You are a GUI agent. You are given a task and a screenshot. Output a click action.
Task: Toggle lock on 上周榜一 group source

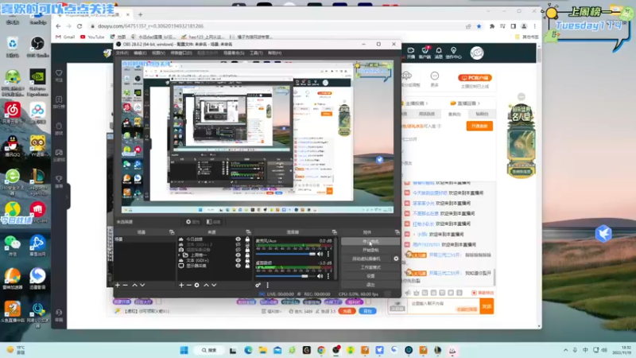(x=247, y=255)
